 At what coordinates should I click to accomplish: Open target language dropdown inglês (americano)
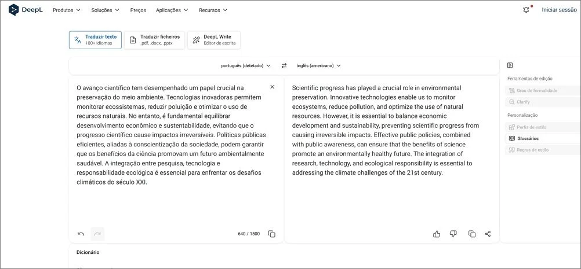click(x=318, y=66)
